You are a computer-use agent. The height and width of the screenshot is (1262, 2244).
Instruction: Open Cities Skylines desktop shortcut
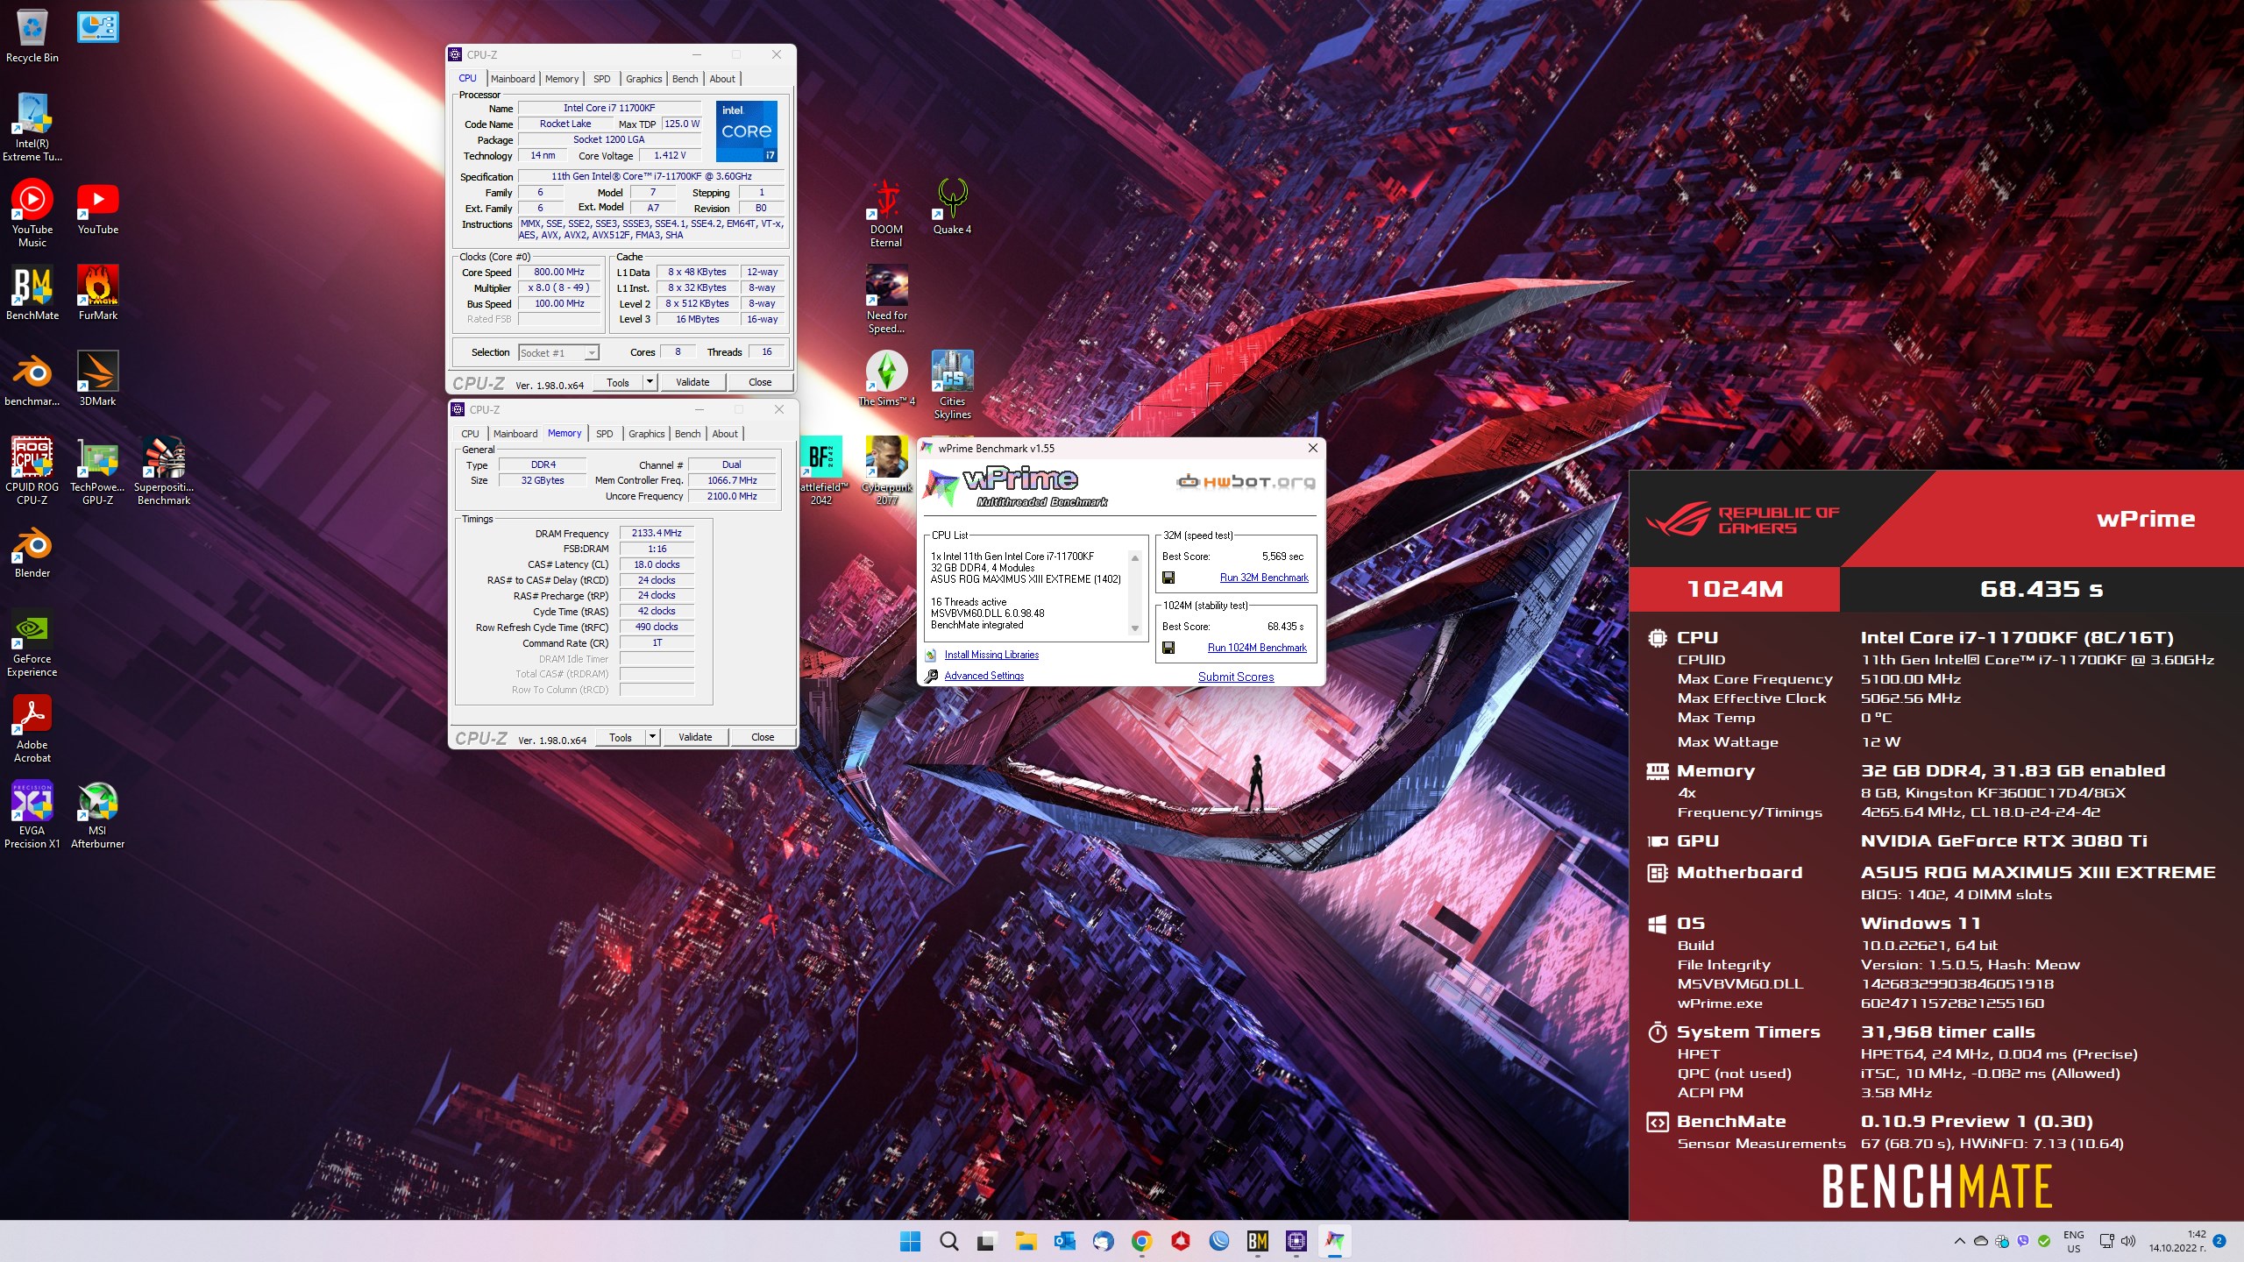pyautogui.click(x=952, y=385)
